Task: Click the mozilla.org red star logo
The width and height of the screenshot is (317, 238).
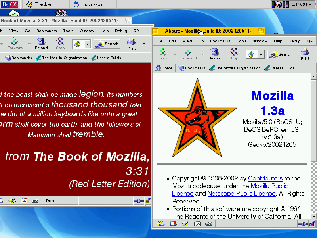Action: [x=197, y=118]
